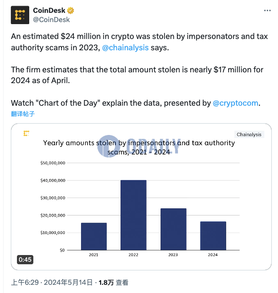Click the ODAILY watermark logo
This screenshot has width=278, height=293.
pos(139,146)
